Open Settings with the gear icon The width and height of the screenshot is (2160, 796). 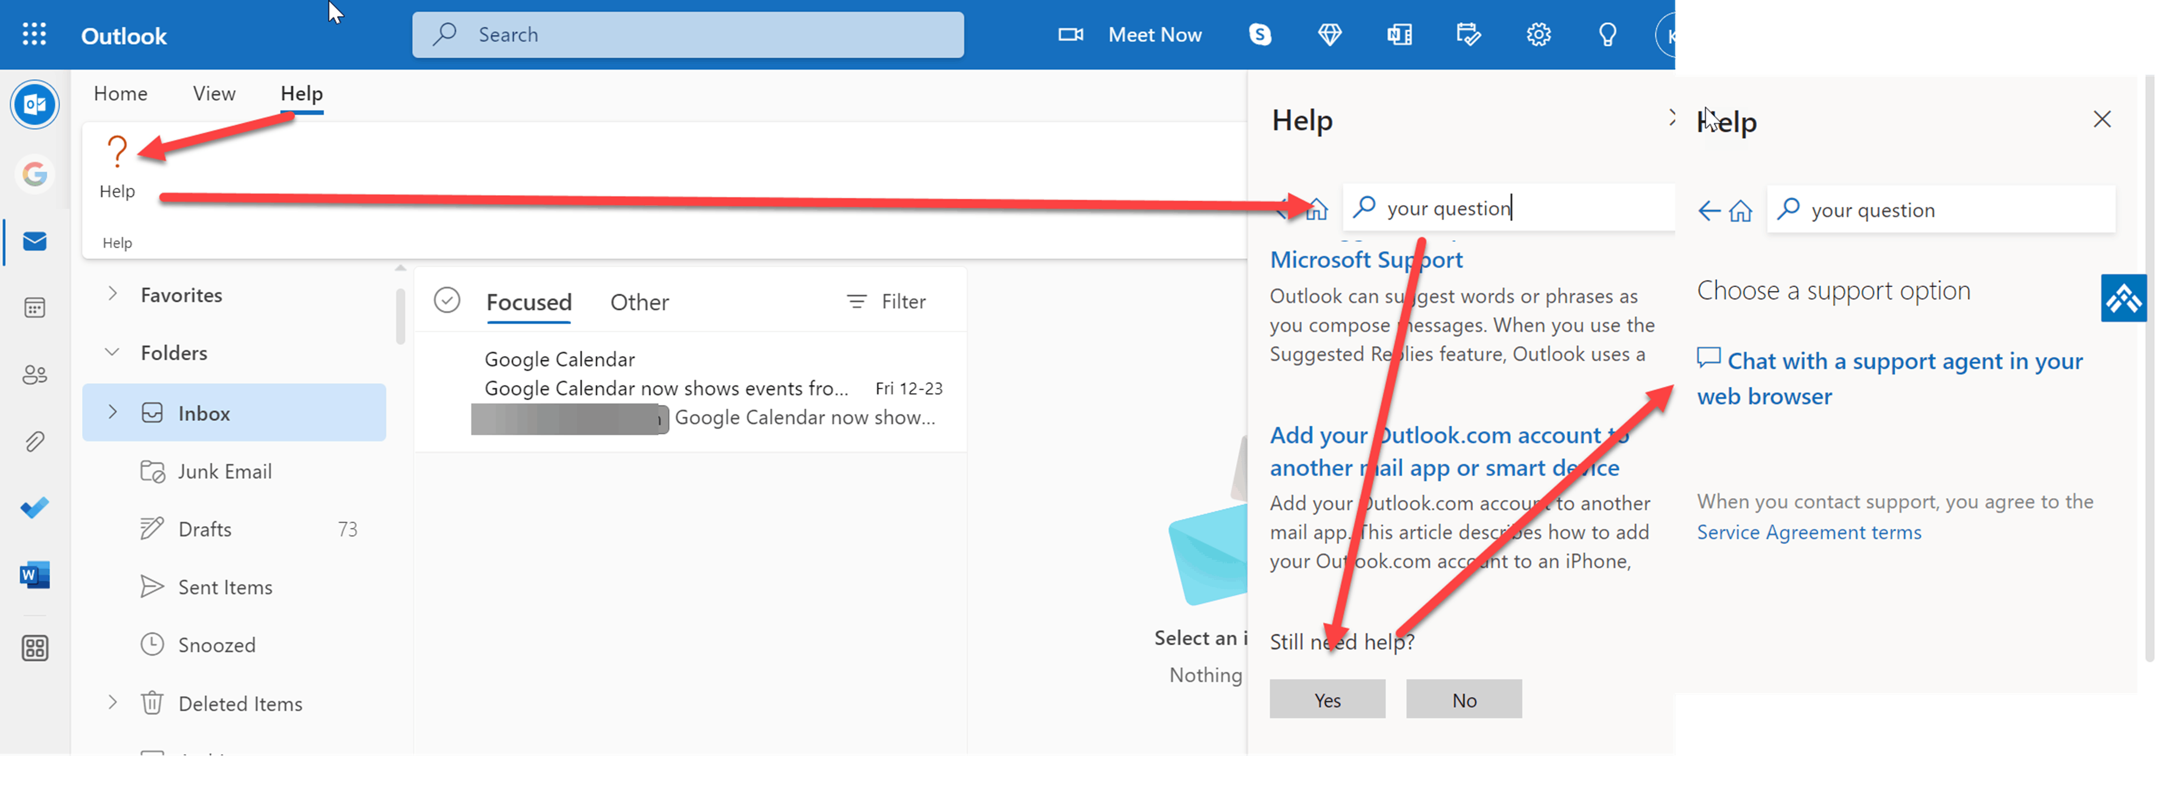1539,35
